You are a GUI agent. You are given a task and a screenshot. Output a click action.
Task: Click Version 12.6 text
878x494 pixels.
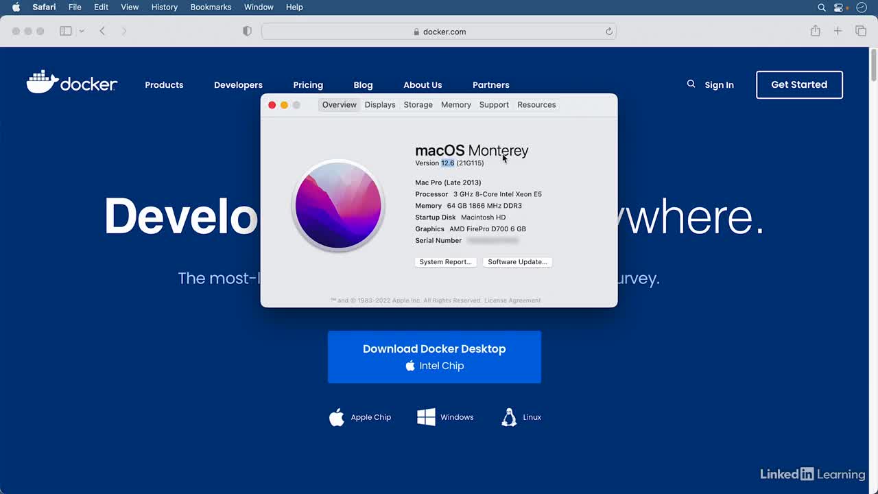pyautogui.click(x=449, y=163)
